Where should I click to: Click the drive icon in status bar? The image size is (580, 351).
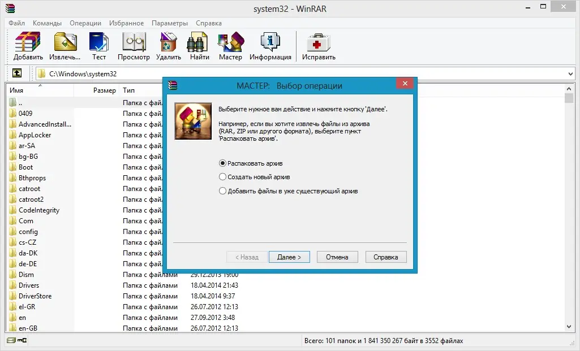pos(11,340)
